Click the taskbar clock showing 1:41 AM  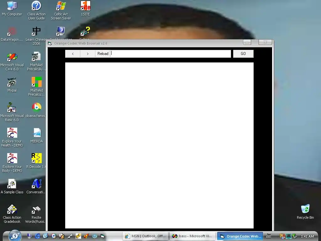tap(307, 236)
